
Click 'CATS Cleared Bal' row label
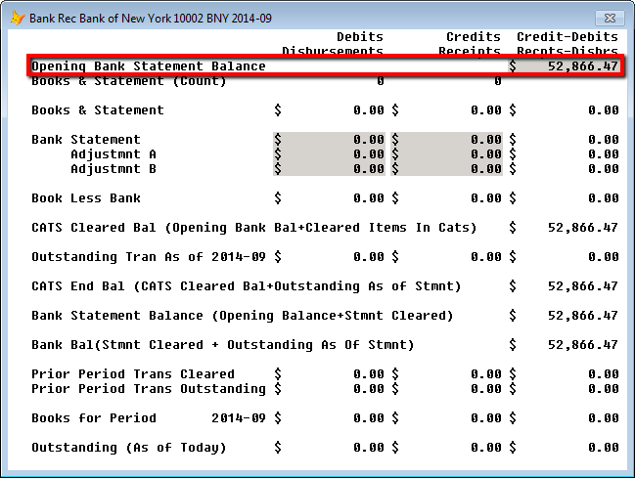coord(254,228)
